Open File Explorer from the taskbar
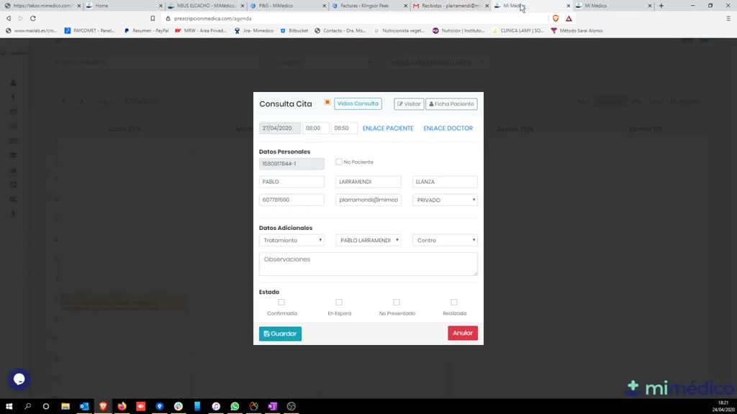 65,406
